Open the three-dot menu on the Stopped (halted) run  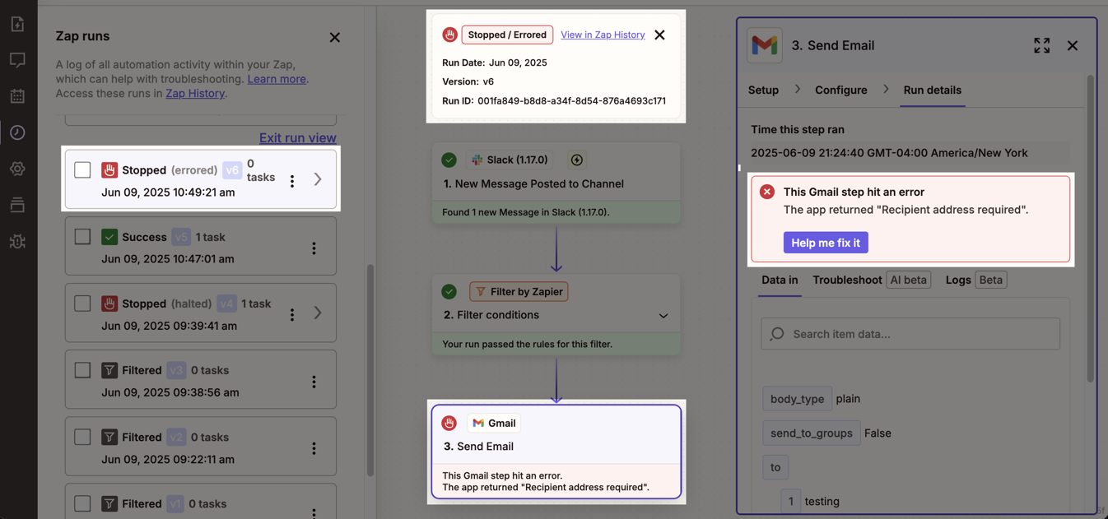[x=292, y=314]
